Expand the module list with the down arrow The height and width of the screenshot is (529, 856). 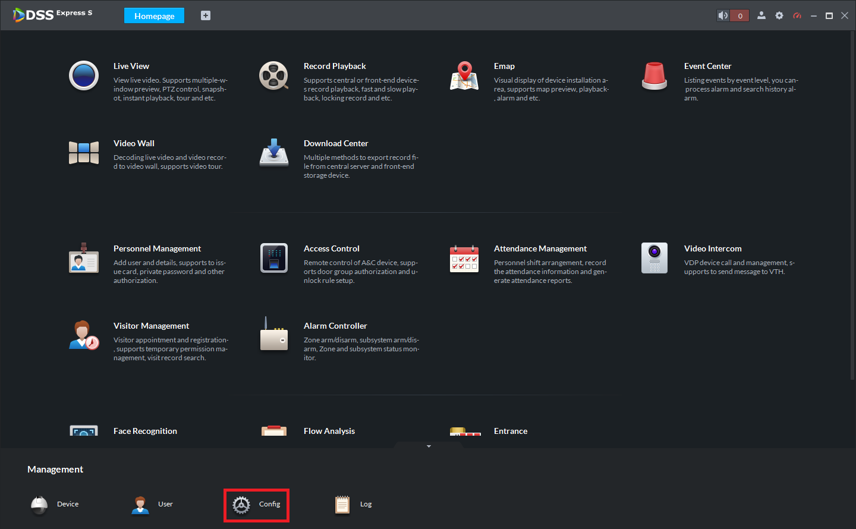click(x=429, y=446)
